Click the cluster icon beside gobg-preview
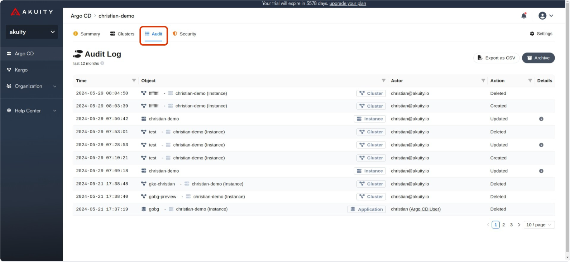 click(x=144, y=197)
